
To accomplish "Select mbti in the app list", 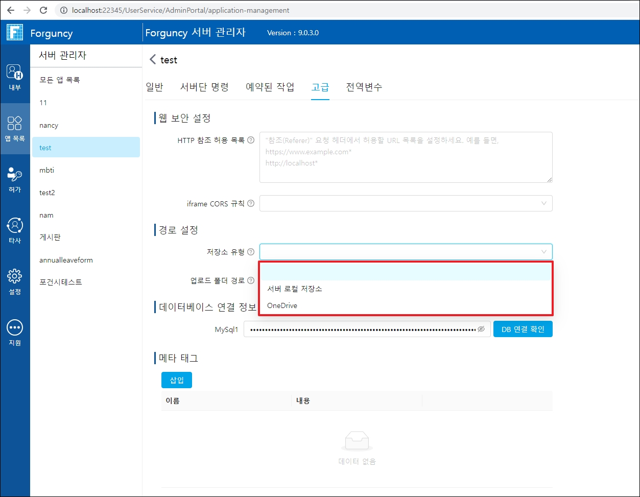I will (x=46, y=170).
